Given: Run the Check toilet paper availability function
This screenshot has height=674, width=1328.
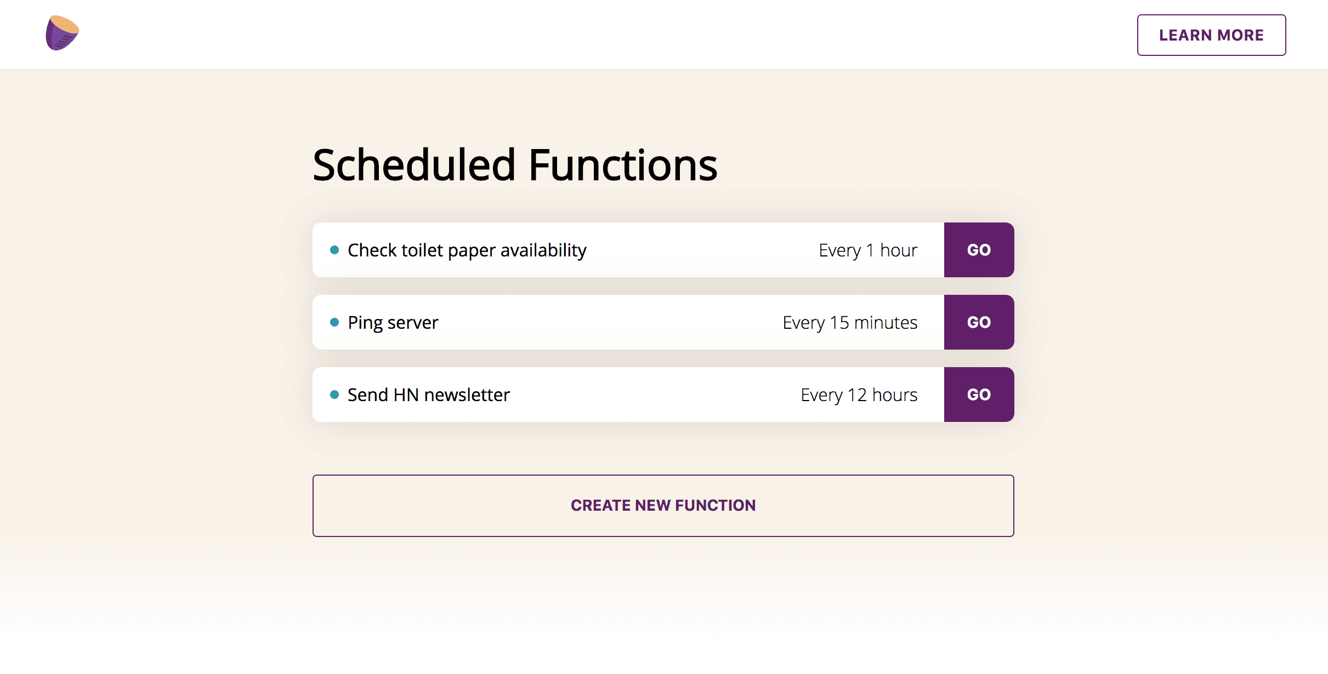Looking at the screenshot, I should click(x=979, y=250).
